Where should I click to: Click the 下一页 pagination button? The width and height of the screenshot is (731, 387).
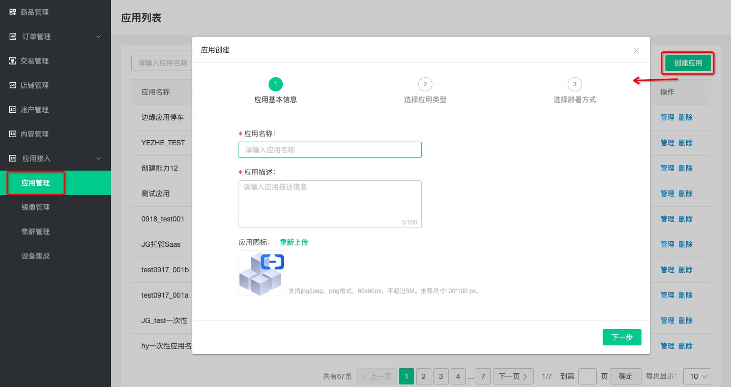tap(513, 376)
